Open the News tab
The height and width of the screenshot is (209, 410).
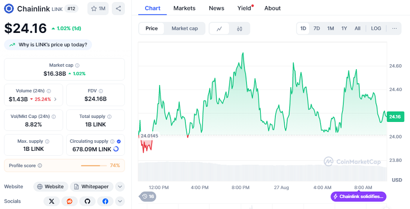click(217, 8)
